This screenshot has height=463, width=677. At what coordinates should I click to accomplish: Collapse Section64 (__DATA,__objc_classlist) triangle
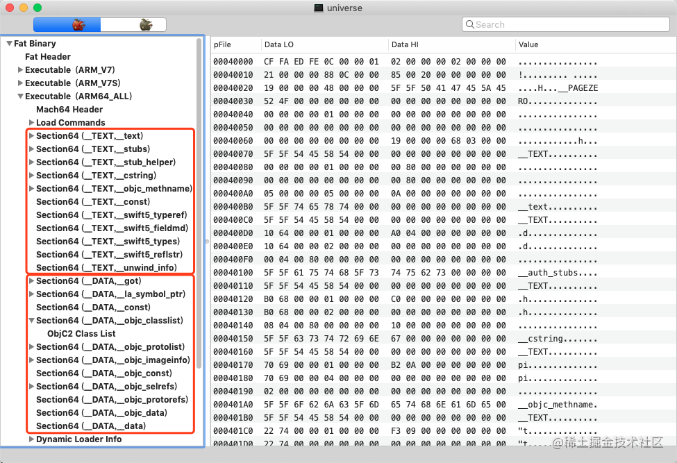(31, 321)
